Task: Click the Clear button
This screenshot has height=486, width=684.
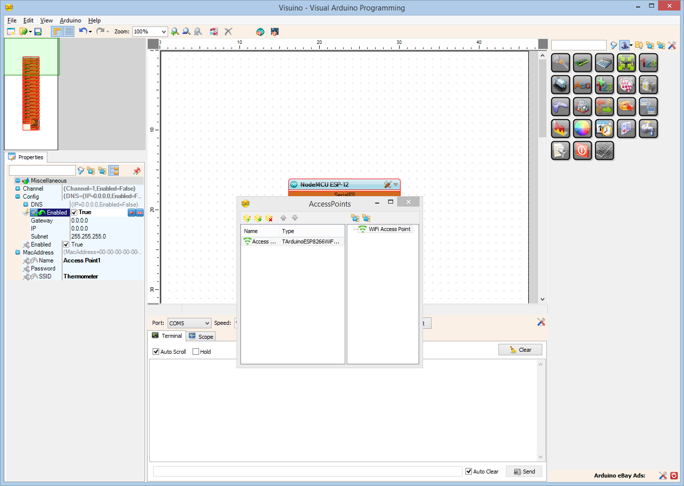Action: (520, 350)
